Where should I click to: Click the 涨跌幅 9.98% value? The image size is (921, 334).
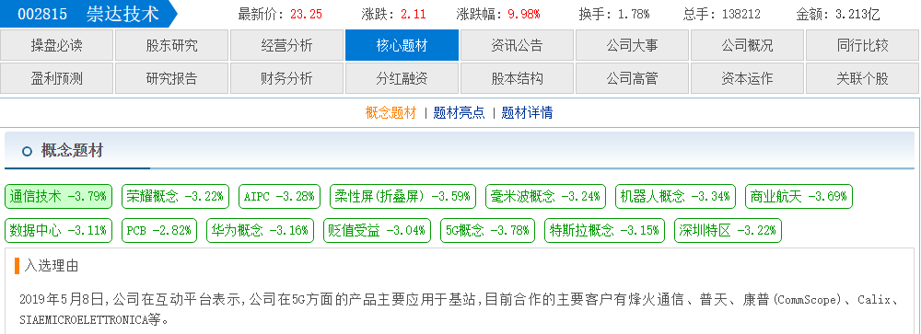(x=524, y=15)
